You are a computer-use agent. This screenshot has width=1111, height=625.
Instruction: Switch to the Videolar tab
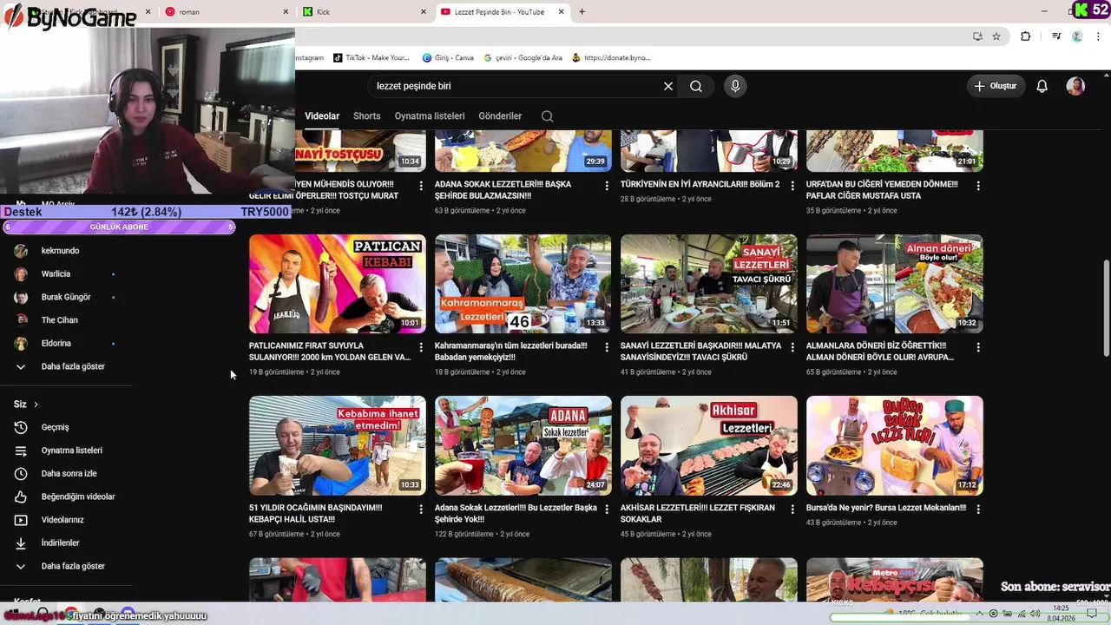click(322, 116)
